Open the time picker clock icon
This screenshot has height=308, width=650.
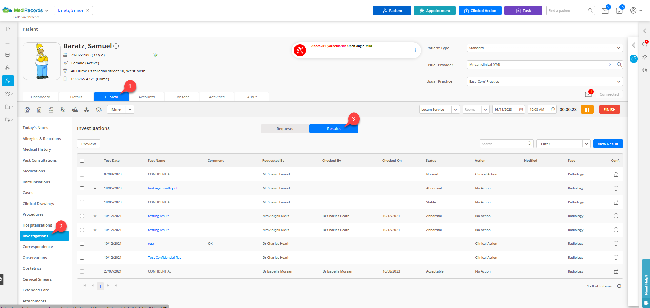click(x=553, y=110)
